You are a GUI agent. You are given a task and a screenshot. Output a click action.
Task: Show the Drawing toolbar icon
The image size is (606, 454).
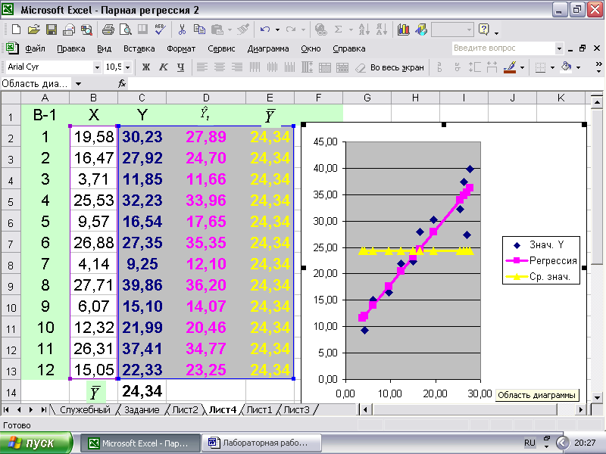tap(421, 30)
